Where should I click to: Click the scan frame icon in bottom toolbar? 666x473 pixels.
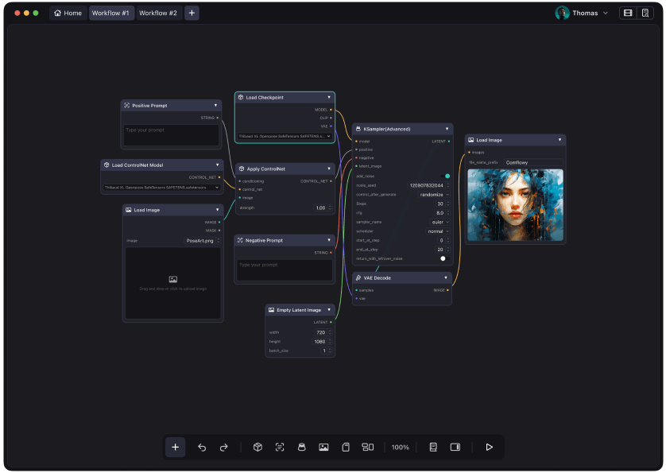coord(280,448)
